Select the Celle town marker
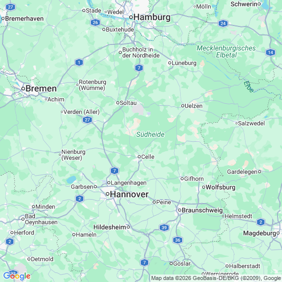 tap(139, 157)
